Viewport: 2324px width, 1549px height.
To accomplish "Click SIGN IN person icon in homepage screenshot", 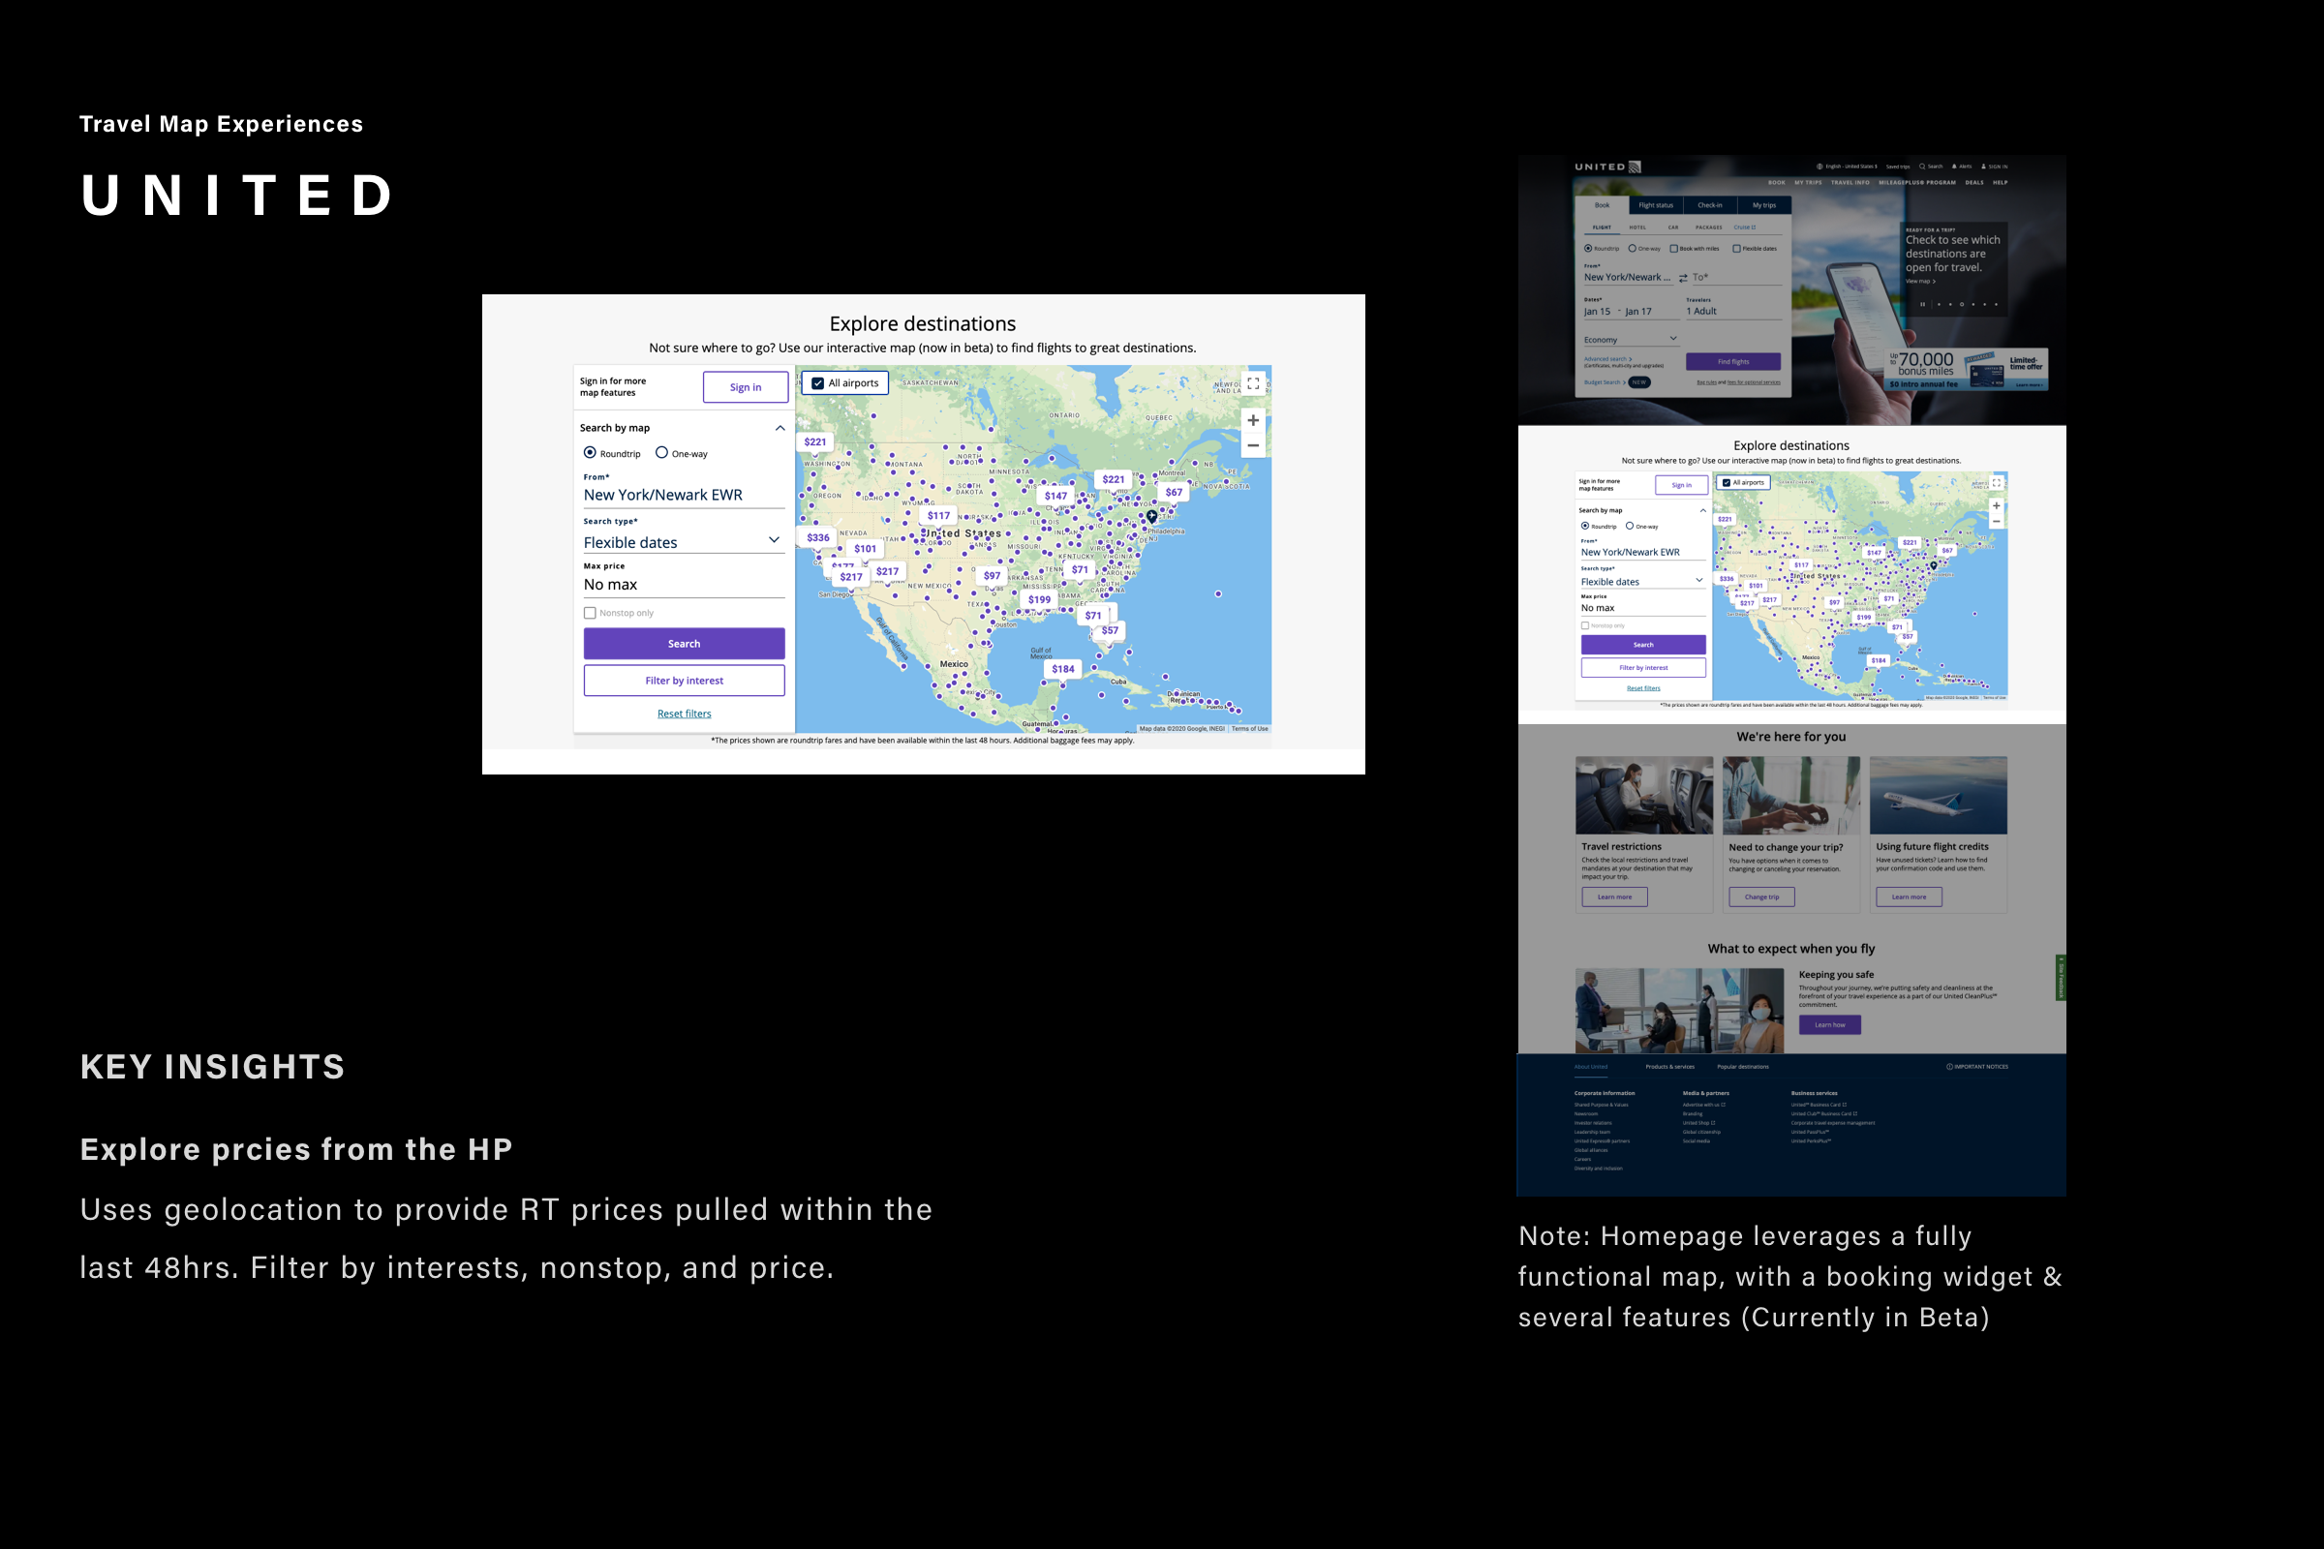I will pos(1983,167).
